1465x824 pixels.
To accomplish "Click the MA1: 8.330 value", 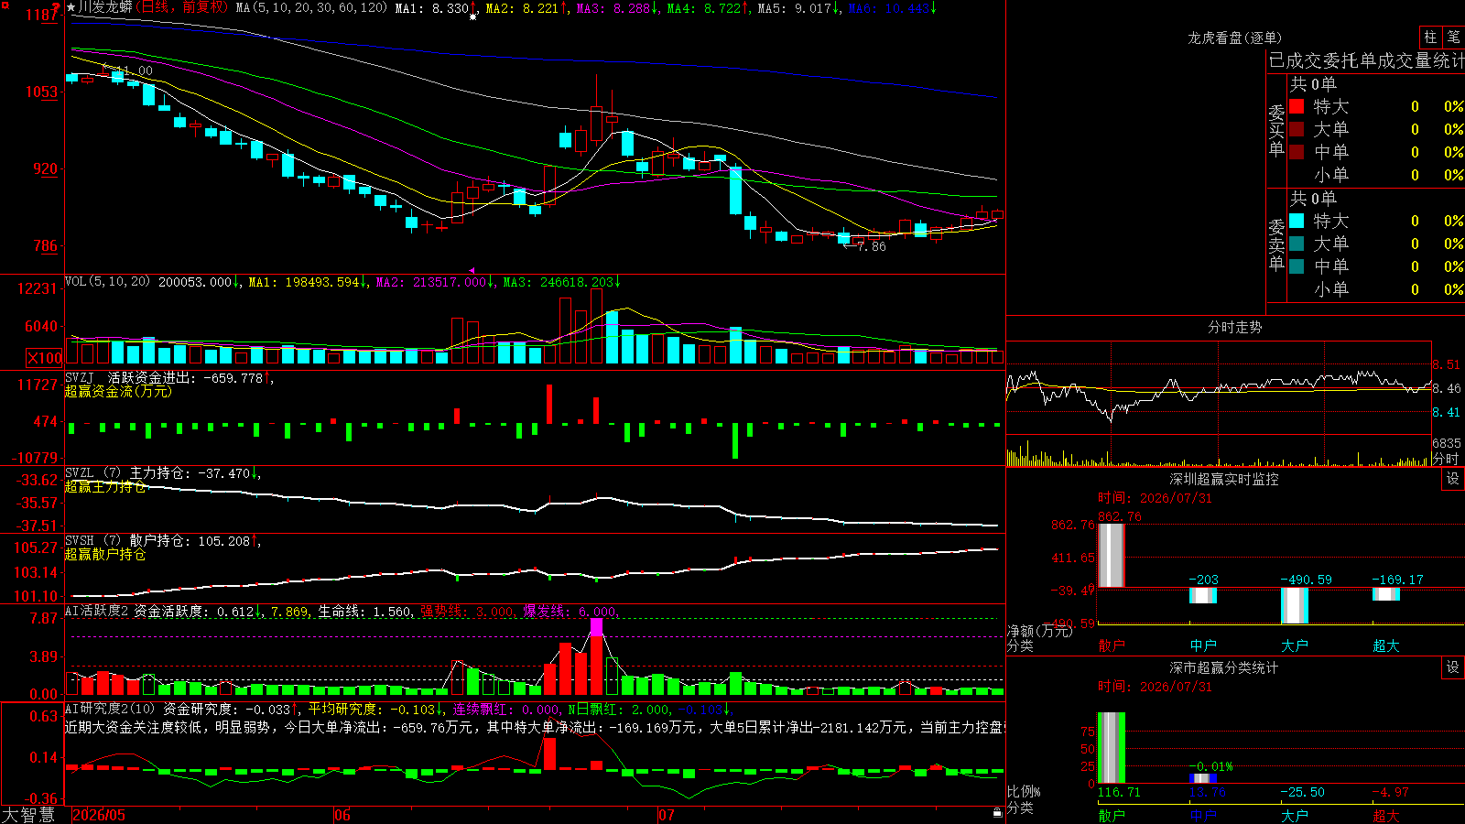I will coord(432,8).
